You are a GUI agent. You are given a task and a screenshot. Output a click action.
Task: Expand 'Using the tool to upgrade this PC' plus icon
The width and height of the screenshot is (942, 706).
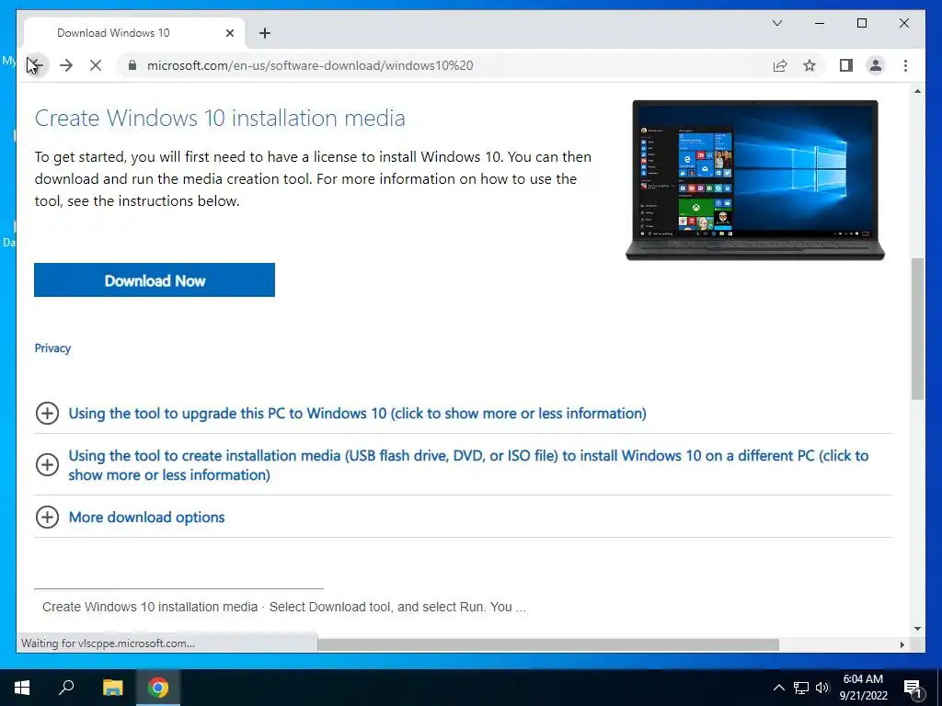47,413
